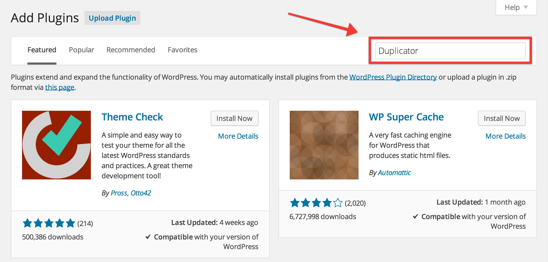The height and width of the screenshot is (262, 548).
Task: View More Details for WP Super Cache
Action: click(x=506, y=136)
